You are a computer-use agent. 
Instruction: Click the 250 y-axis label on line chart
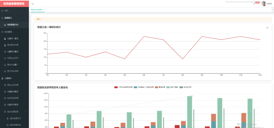coord(45,33)
